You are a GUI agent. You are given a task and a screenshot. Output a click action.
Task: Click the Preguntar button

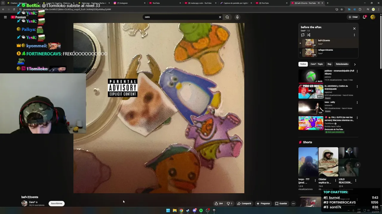click(x=263, y=204)
